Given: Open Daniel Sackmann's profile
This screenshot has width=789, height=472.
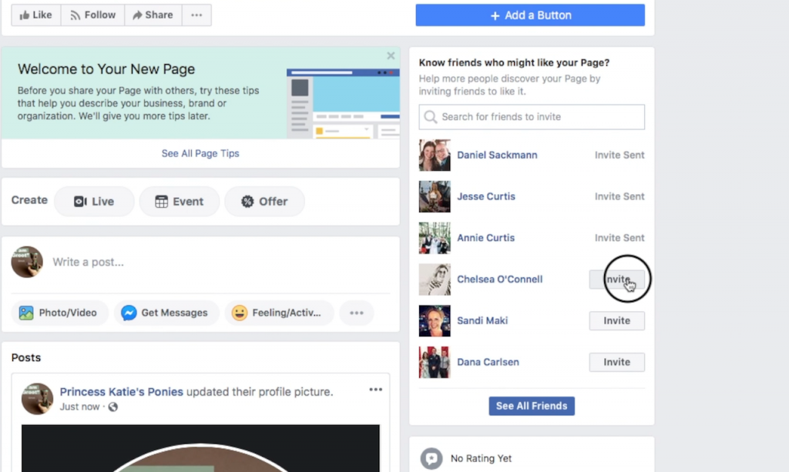Looking at the screenshot, I should [x=497, y=155].
